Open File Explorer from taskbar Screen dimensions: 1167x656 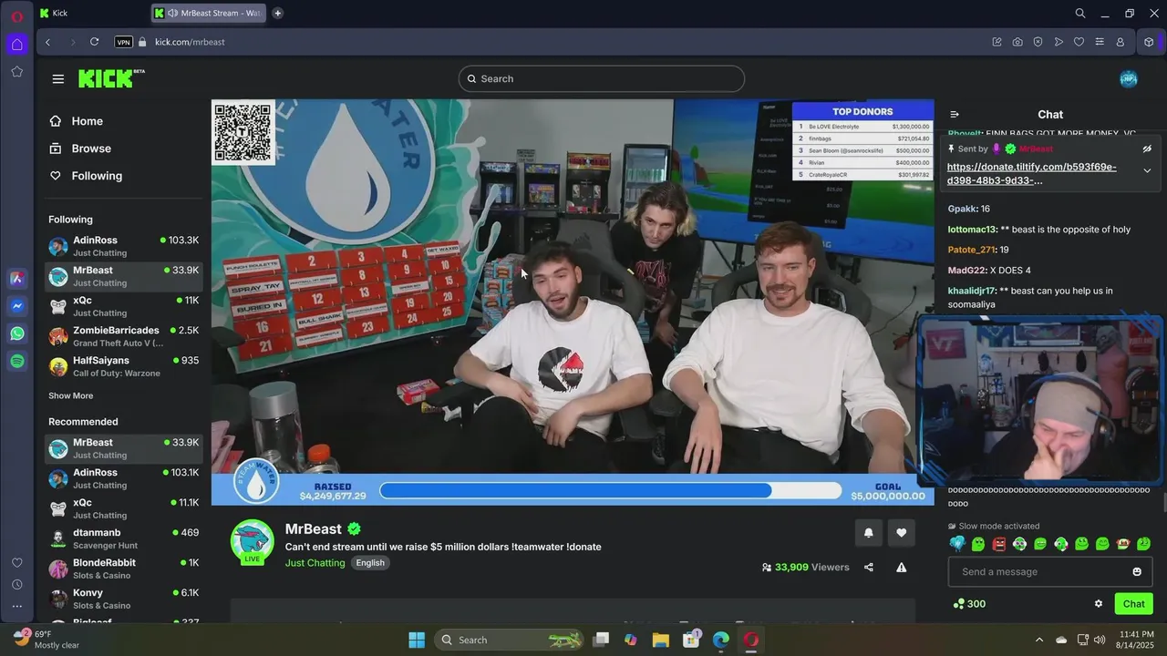click(x=660, y=640)
